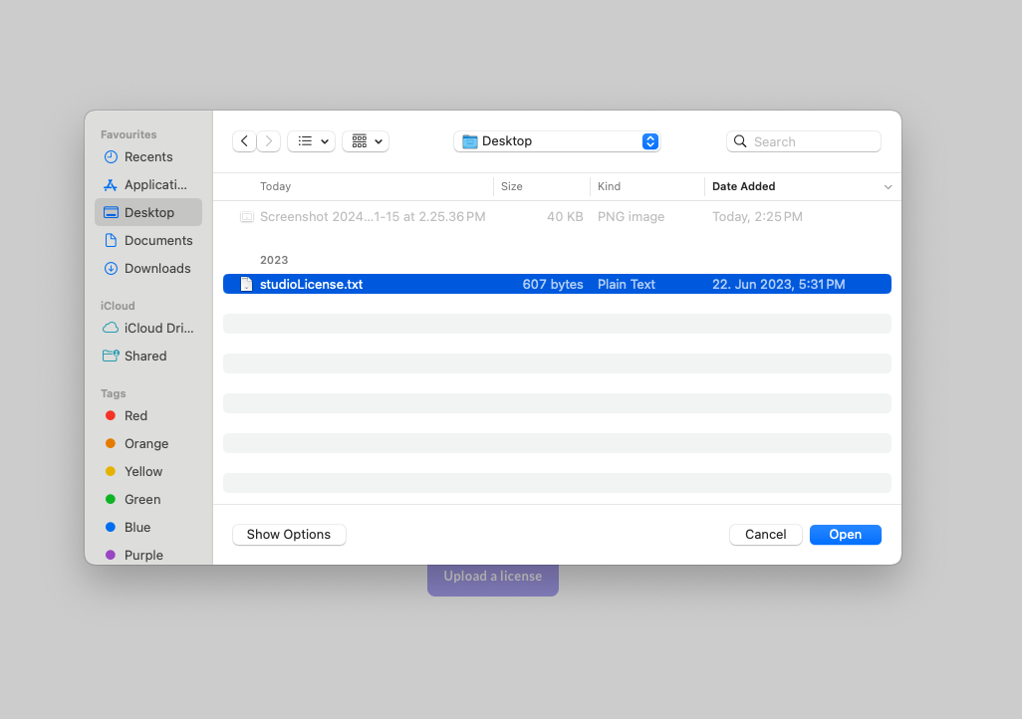Select Recents in the sidebar

[148, 156]
